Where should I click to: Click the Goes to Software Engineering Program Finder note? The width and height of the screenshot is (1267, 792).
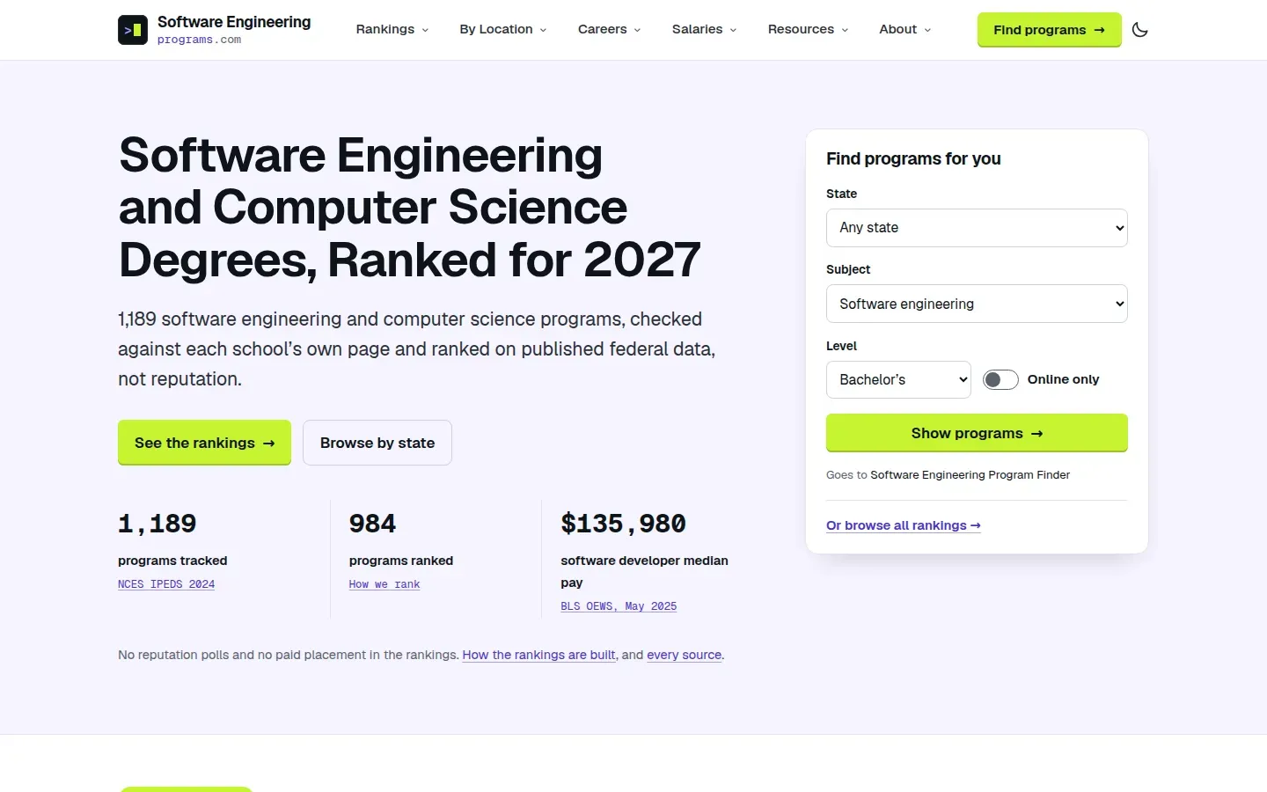click(x=948, y=475)
